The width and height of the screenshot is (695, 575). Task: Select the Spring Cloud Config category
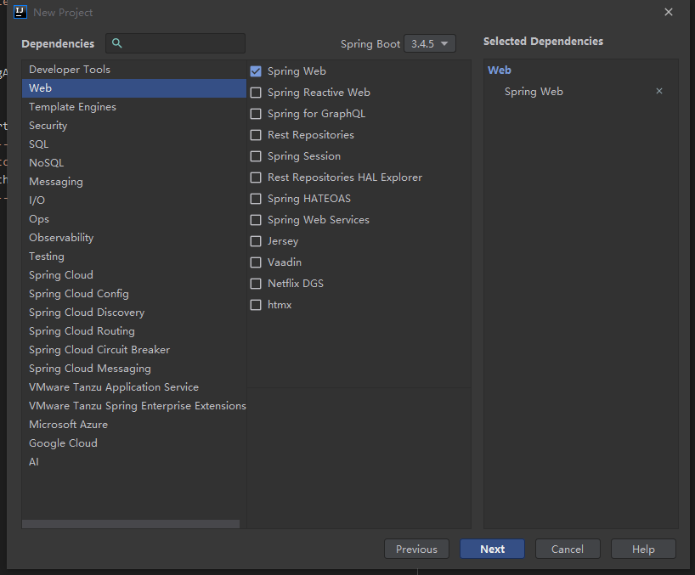tap(79, 294)
